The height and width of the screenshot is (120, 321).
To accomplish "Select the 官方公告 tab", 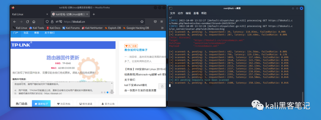I will click(x=108, y=104).
